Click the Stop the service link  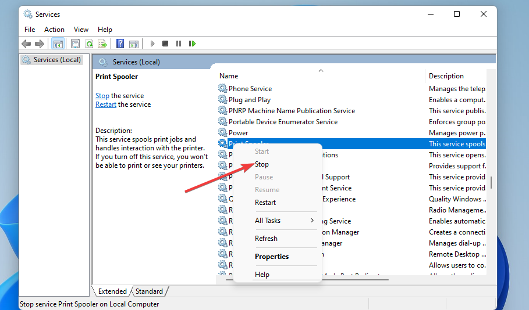(102, 96)
